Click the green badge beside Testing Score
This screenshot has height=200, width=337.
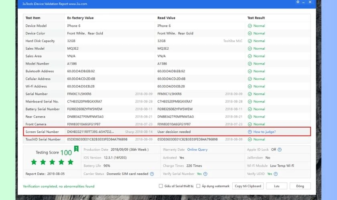click(76, 148)
